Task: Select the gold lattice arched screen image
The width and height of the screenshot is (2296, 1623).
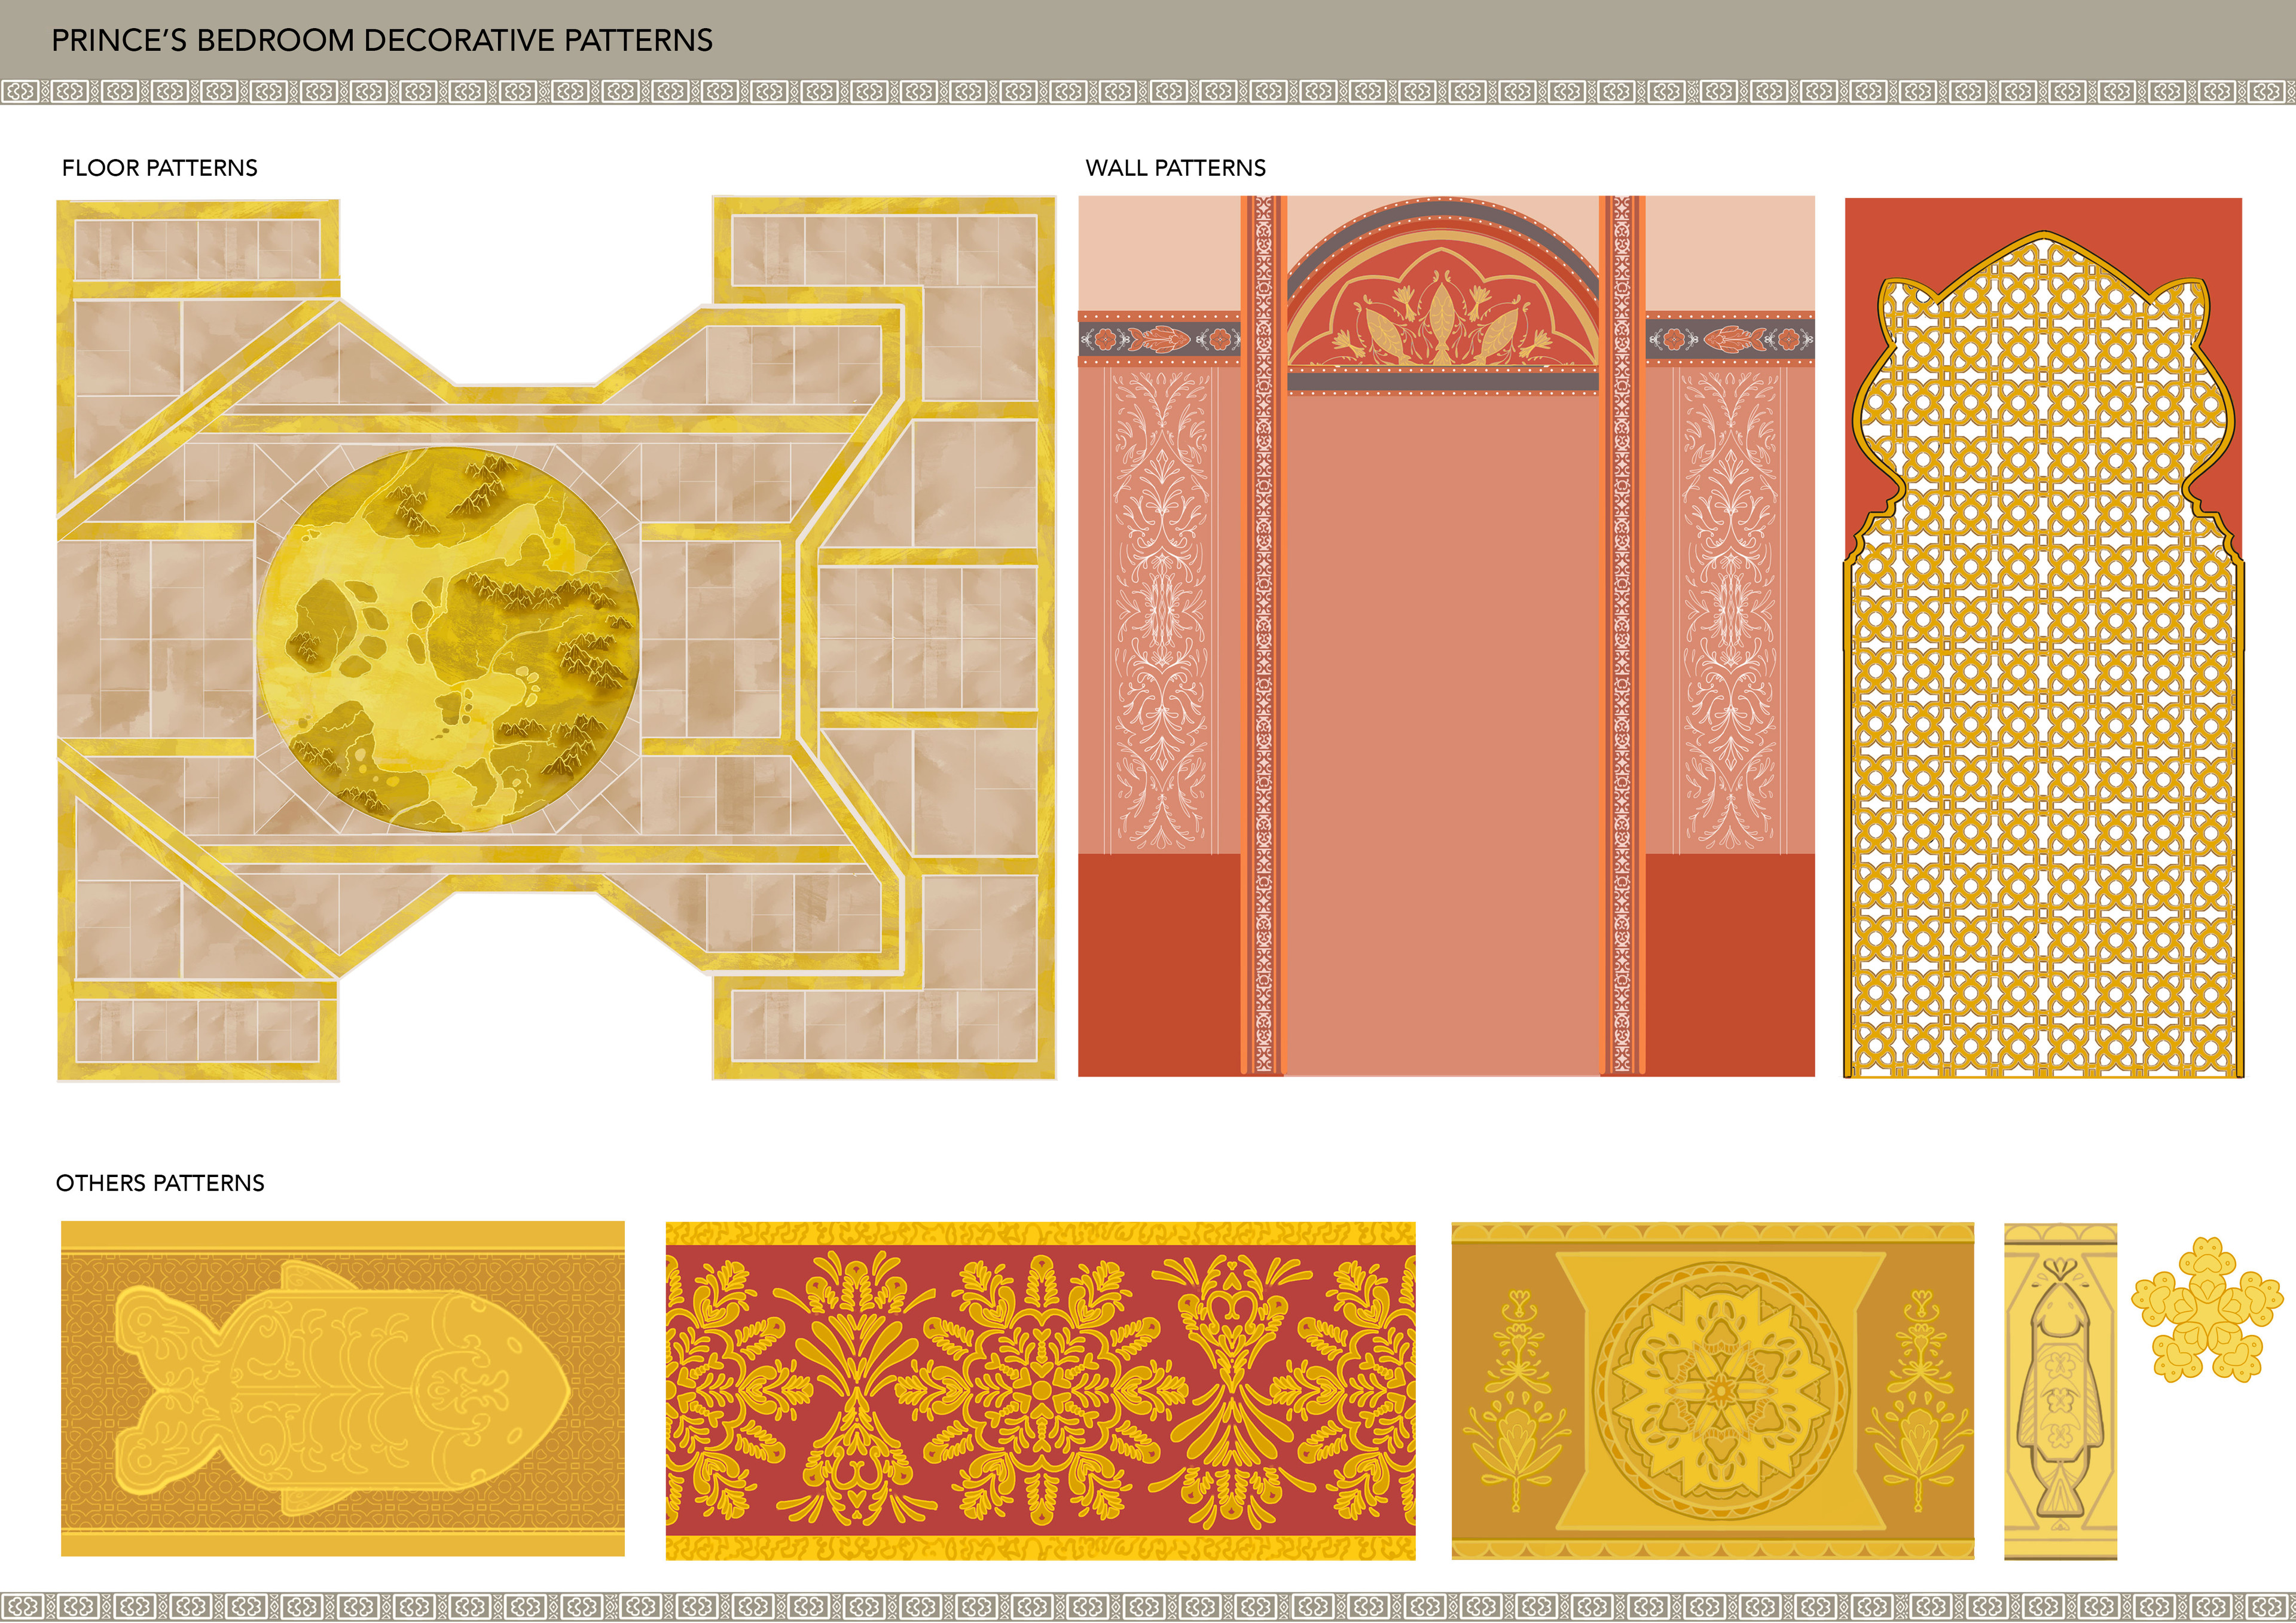Action: pos(2043,637)
